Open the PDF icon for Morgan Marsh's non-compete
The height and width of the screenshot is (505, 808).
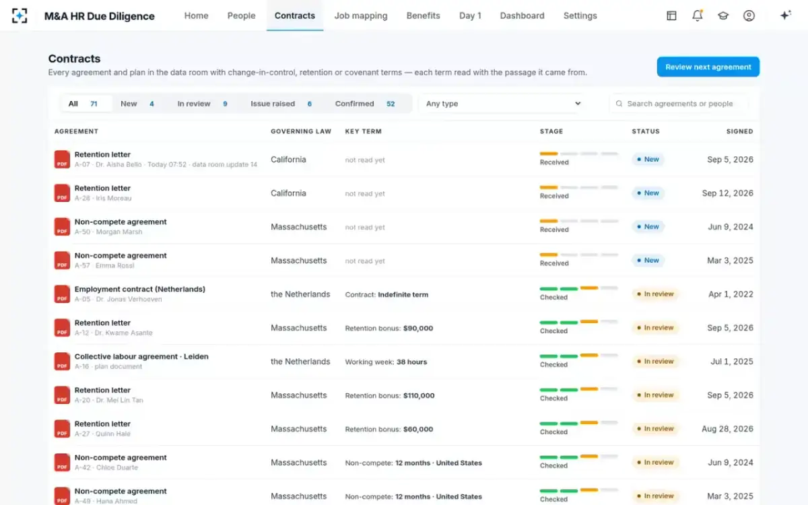coord(62,227)
